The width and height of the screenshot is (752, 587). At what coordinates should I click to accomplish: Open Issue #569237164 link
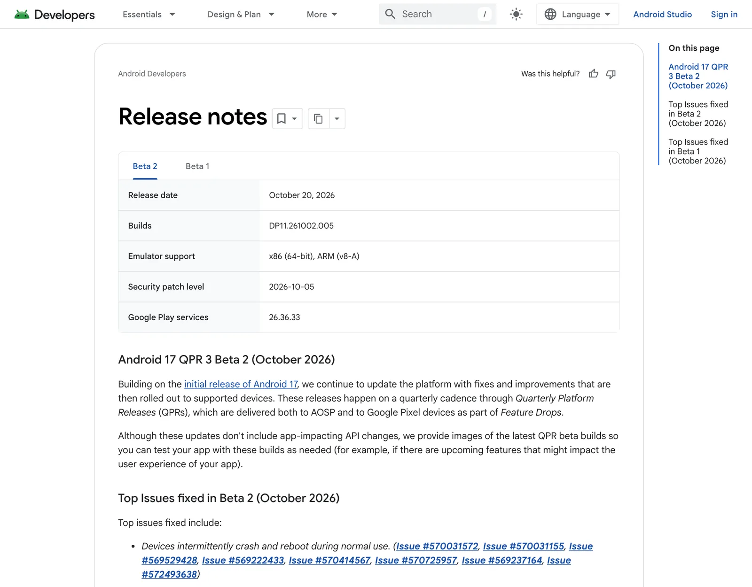click(x=502, y=560)
